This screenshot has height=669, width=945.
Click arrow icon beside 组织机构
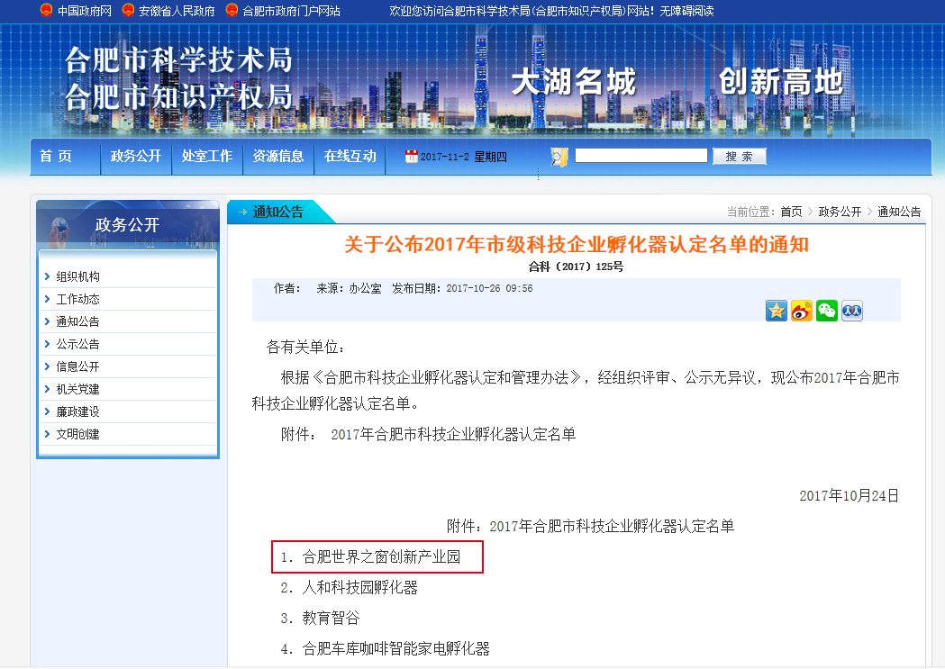click(47, 276)
